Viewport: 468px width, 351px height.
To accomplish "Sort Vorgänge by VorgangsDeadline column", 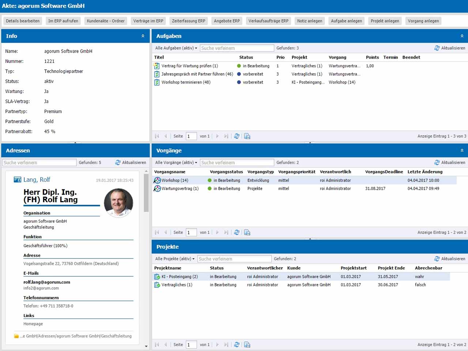I will (x=384, y=171).
